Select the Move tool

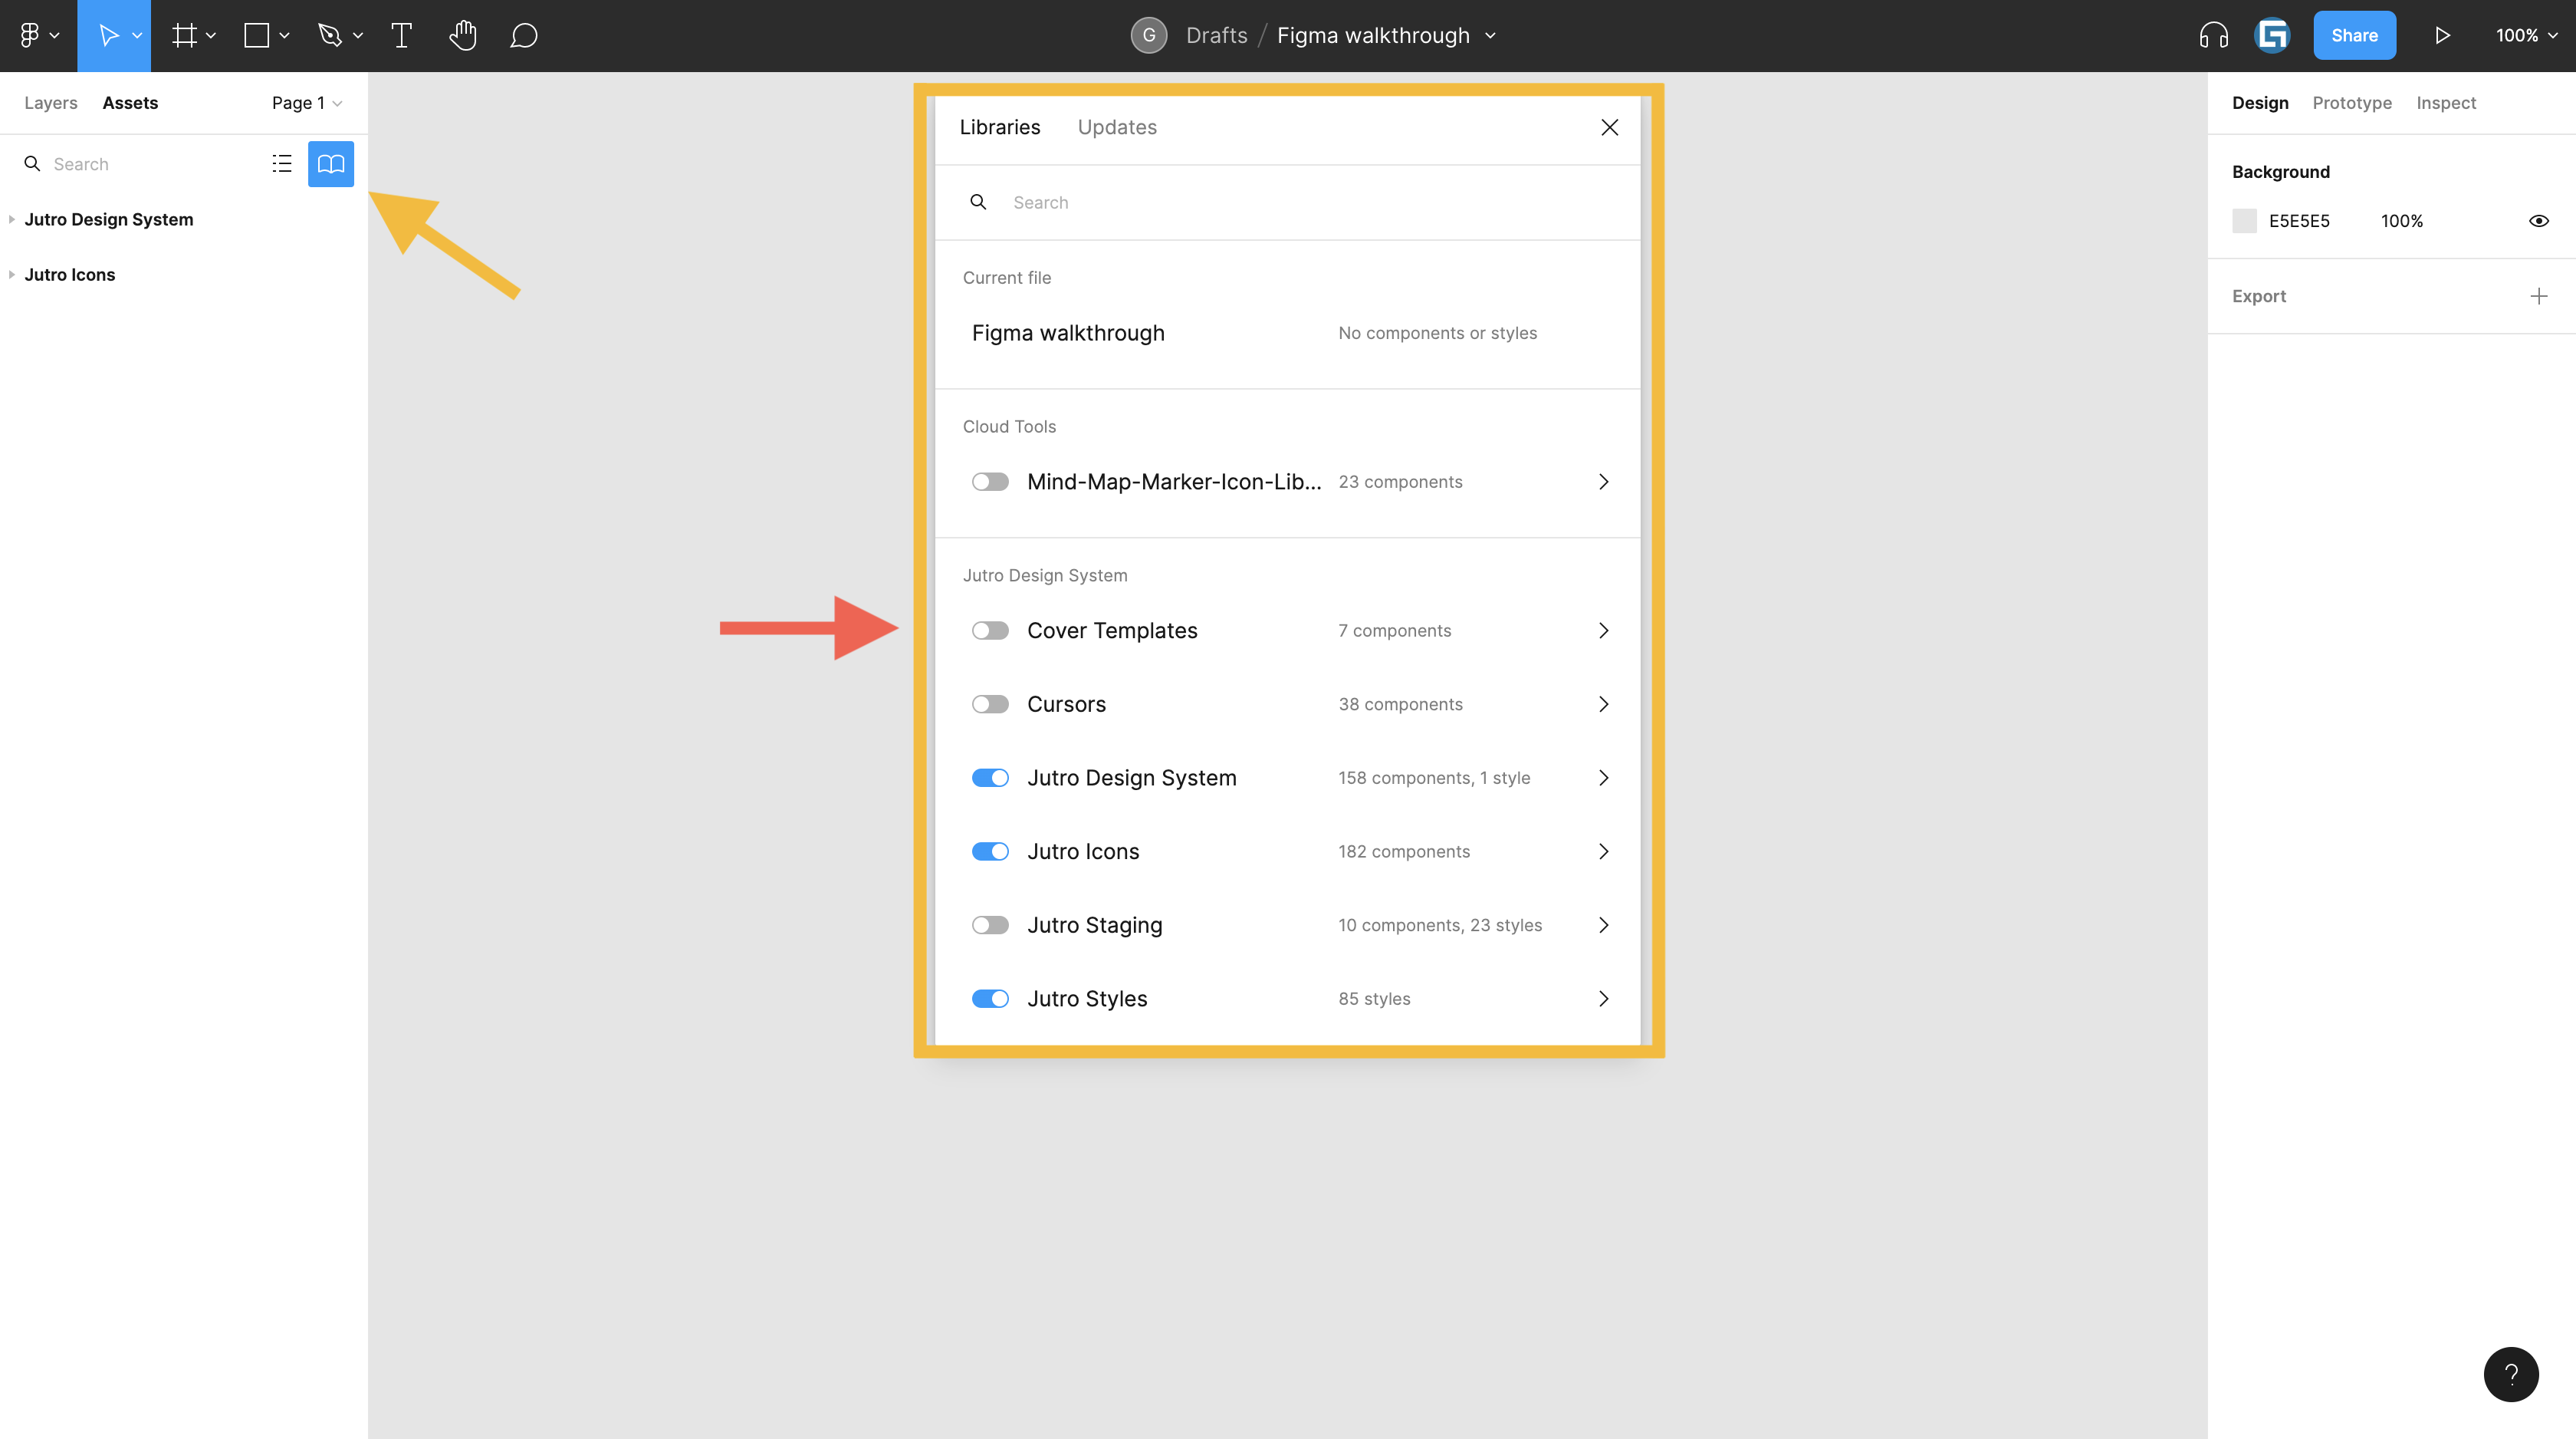point(108,36)
